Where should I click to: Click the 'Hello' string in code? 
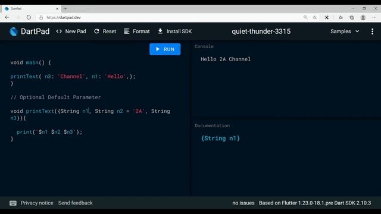[x=115, y=77]
